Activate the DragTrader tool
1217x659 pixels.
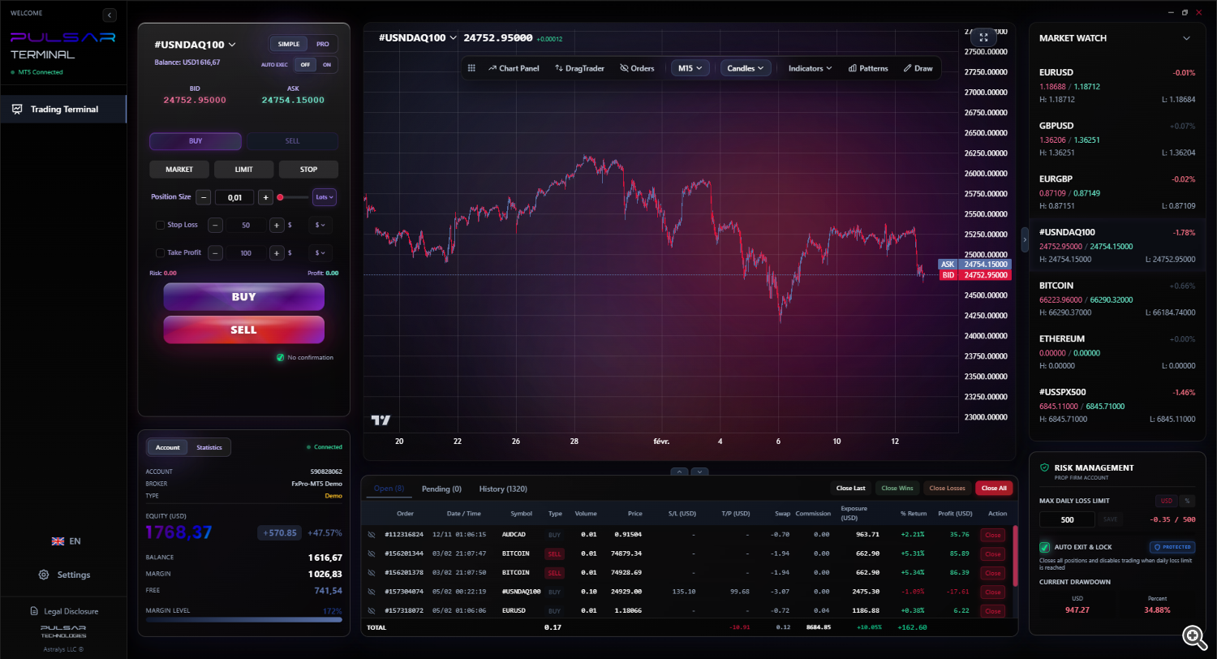pyautogui.click(x=579, y=68)
